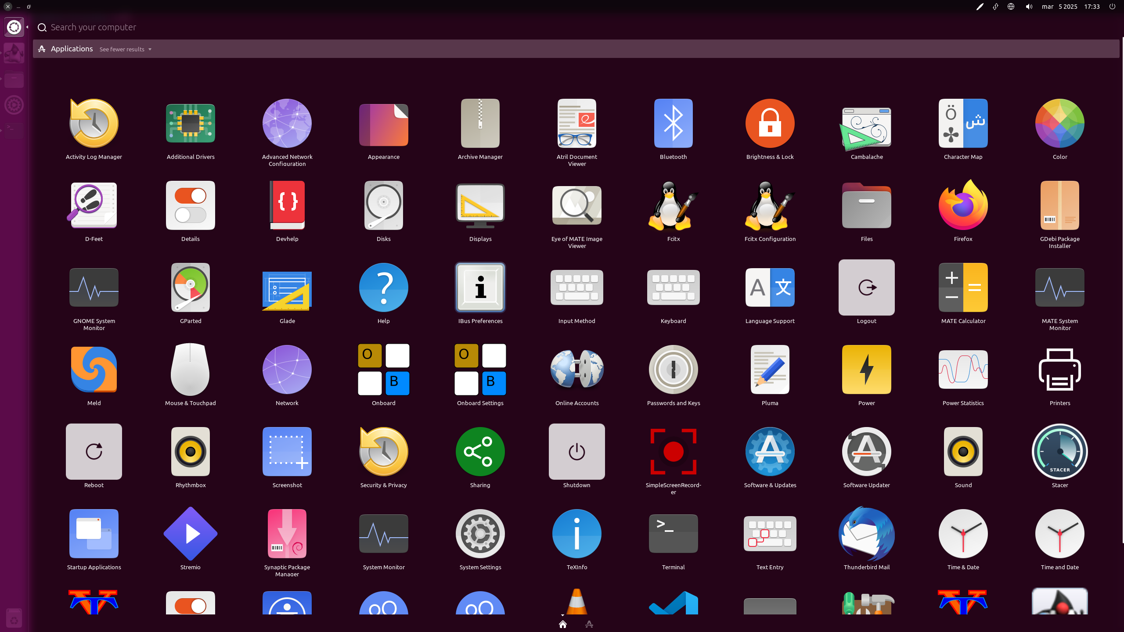Viewport: 1124px width, 632px height.
Task: Launch Onboard Settings
Action: (x=480, y=370)
